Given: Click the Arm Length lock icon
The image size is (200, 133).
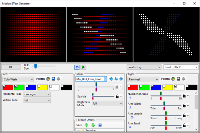Looking at the screenshot, I should click(x=184, y=115).
